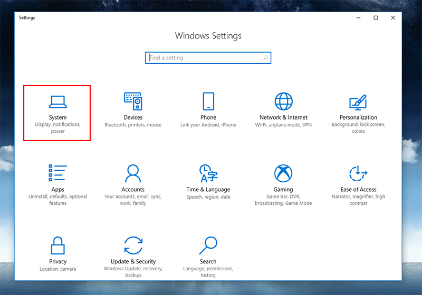Open the Network & Internet globe icon
422x295 pixels.
point(283,101)
